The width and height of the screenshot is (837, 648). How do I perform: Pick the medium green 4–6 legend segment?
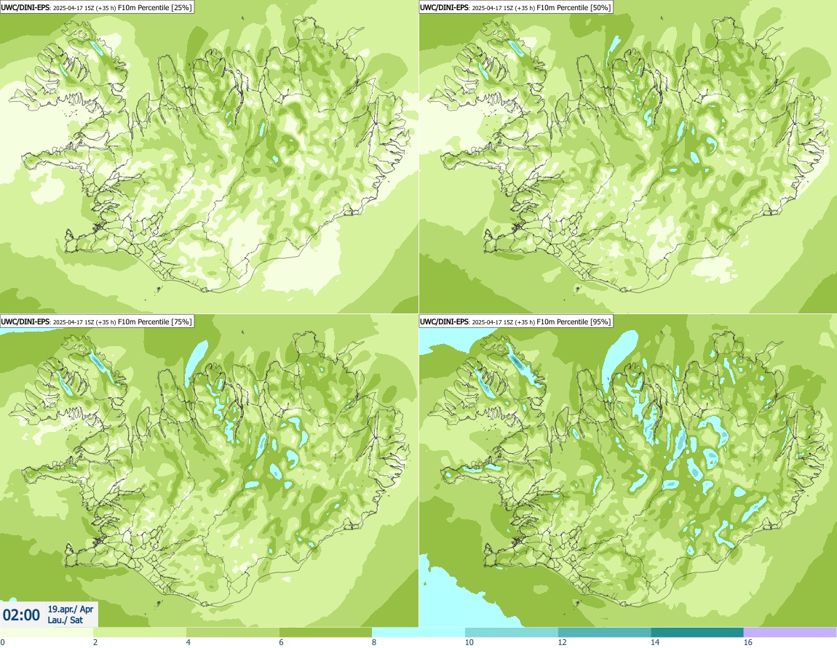(x=232, y=633)
